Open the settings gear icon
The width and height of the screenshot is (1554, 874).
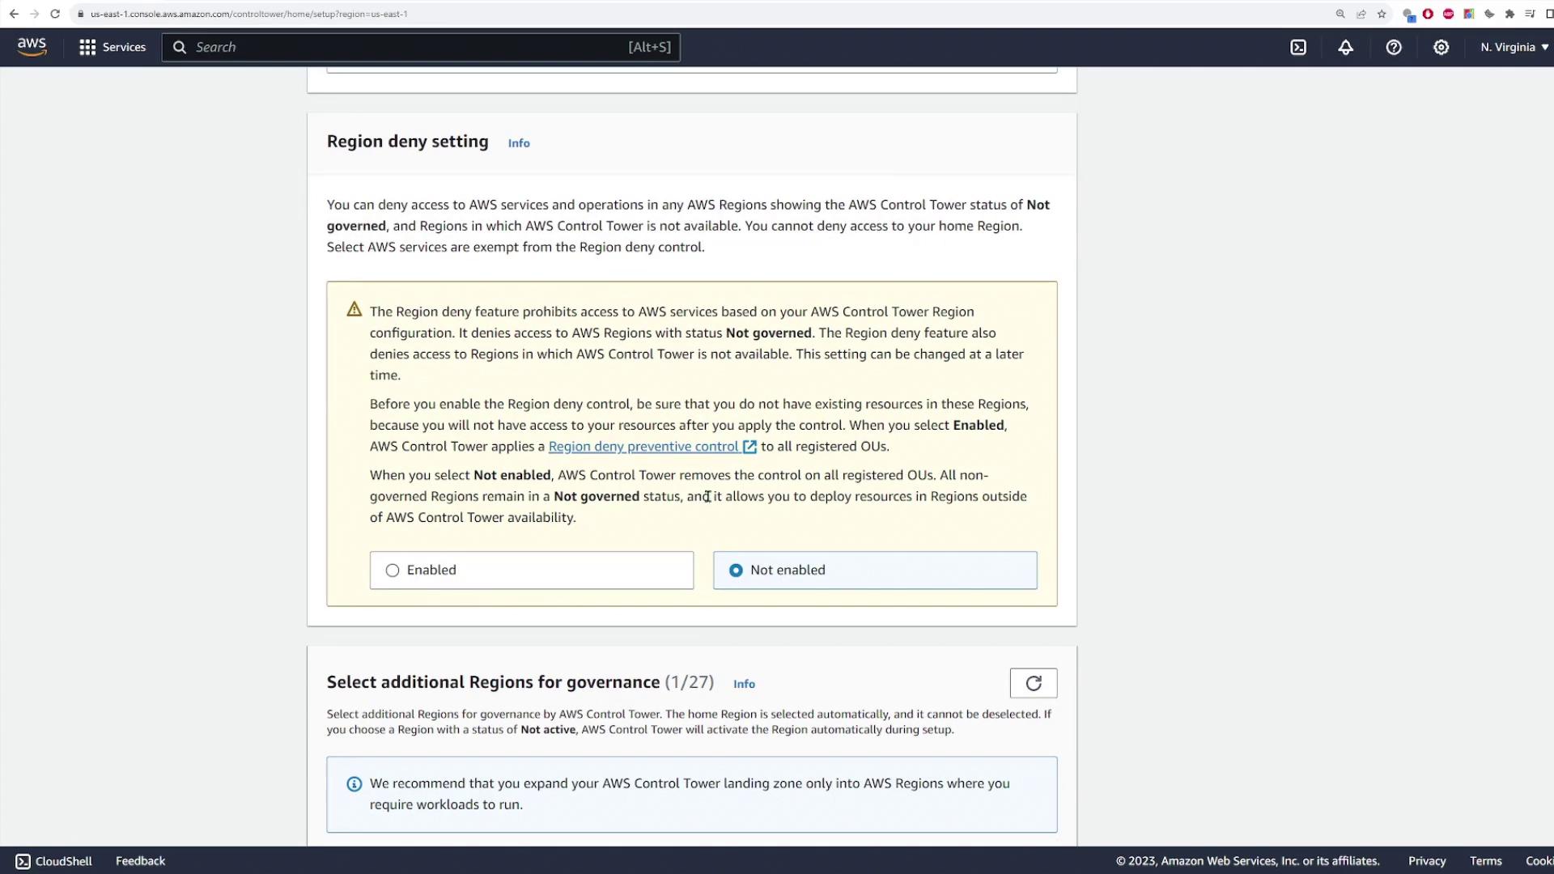tap(1441, 47)
